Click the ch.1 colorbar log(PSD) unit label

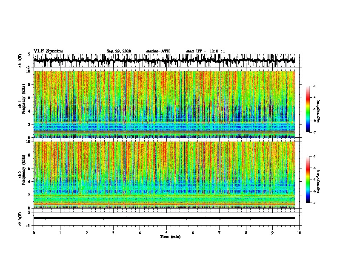coord(318,111)
